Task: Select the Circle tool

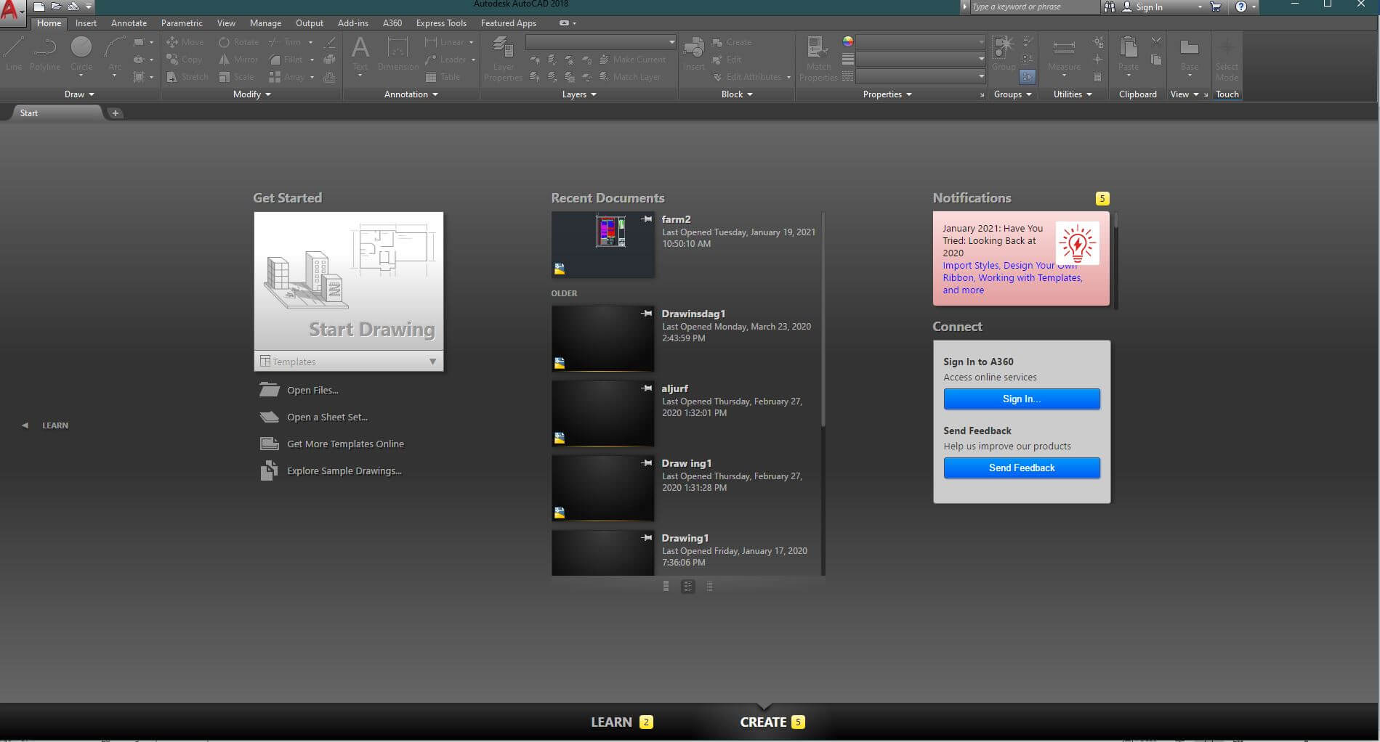Action: pos(81,54)
